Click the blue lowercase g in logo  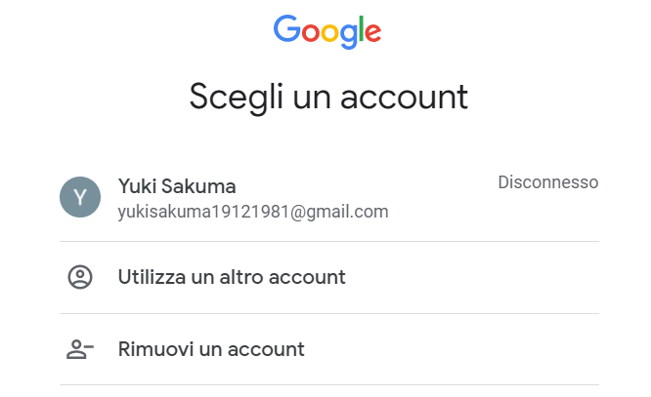pyautogui.click(x=349, y=36)
